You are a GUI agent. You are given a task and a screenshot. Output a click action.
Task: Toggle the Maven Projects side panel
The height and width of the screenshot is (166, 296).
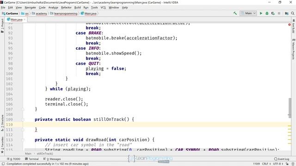(294, 49)
